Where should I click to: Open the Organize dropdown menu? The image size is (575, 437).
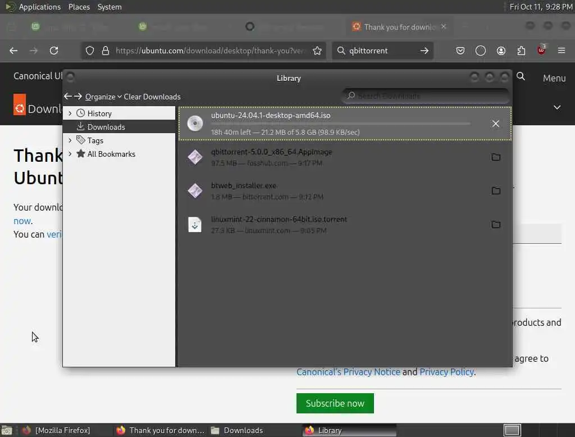pyautogui.click(x=103, y=97)
